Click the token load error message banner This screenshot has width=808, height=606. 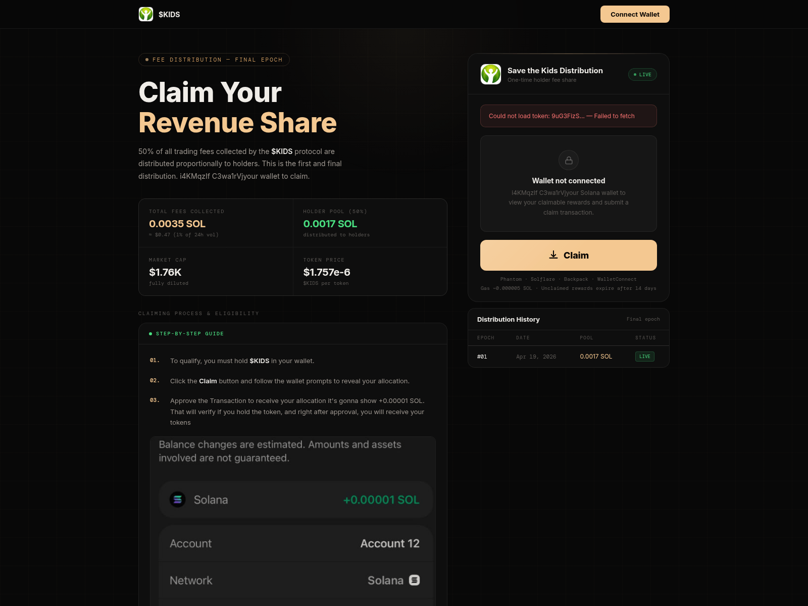tap(569, 116)
